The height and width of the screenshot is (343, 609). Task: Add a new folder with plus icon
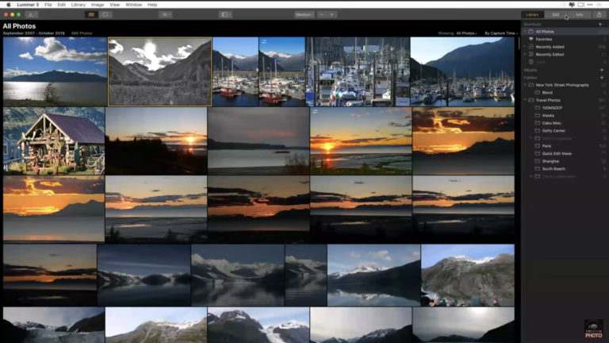602,78
